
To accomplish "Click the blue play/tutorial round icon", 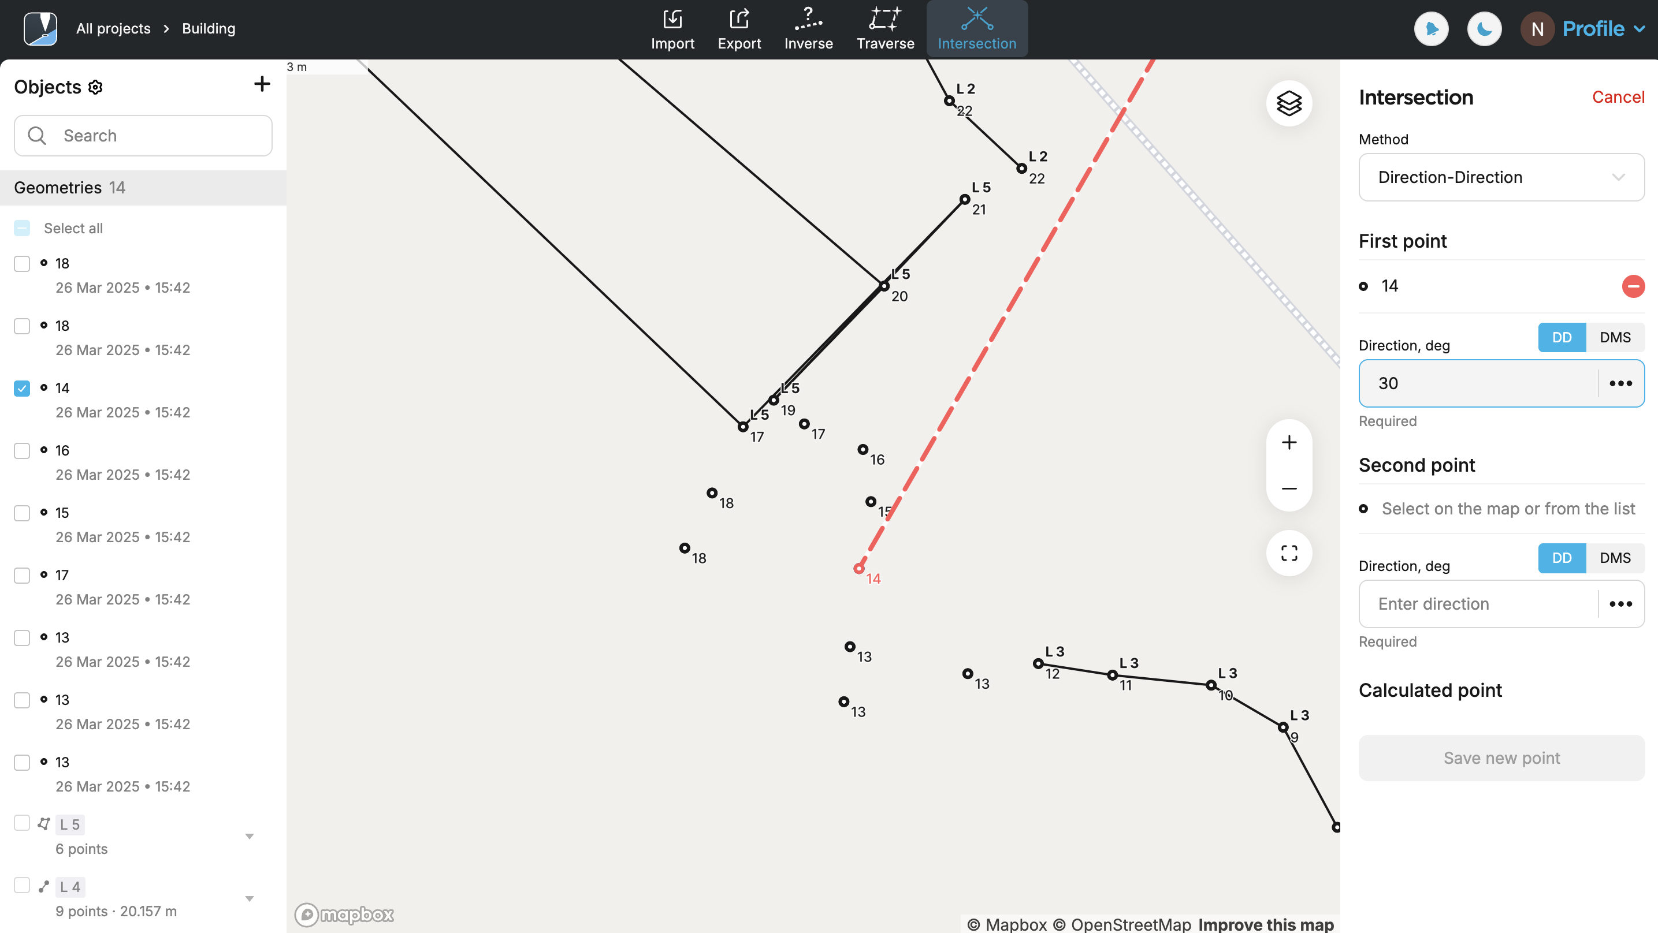I will point(1431,28).
